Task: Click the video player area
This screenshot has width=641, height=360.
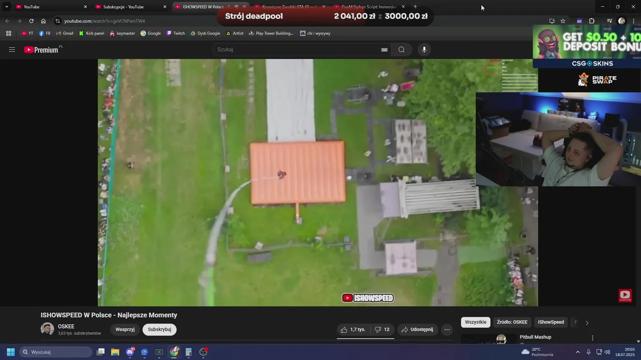Action: pyautogui.click(x=317, y=182)
